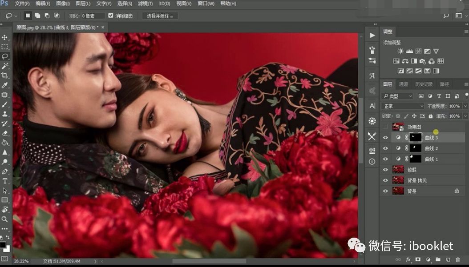
Task: Add a Curves adjustment from the Adjustments panel
Action: tap(418, 51)
